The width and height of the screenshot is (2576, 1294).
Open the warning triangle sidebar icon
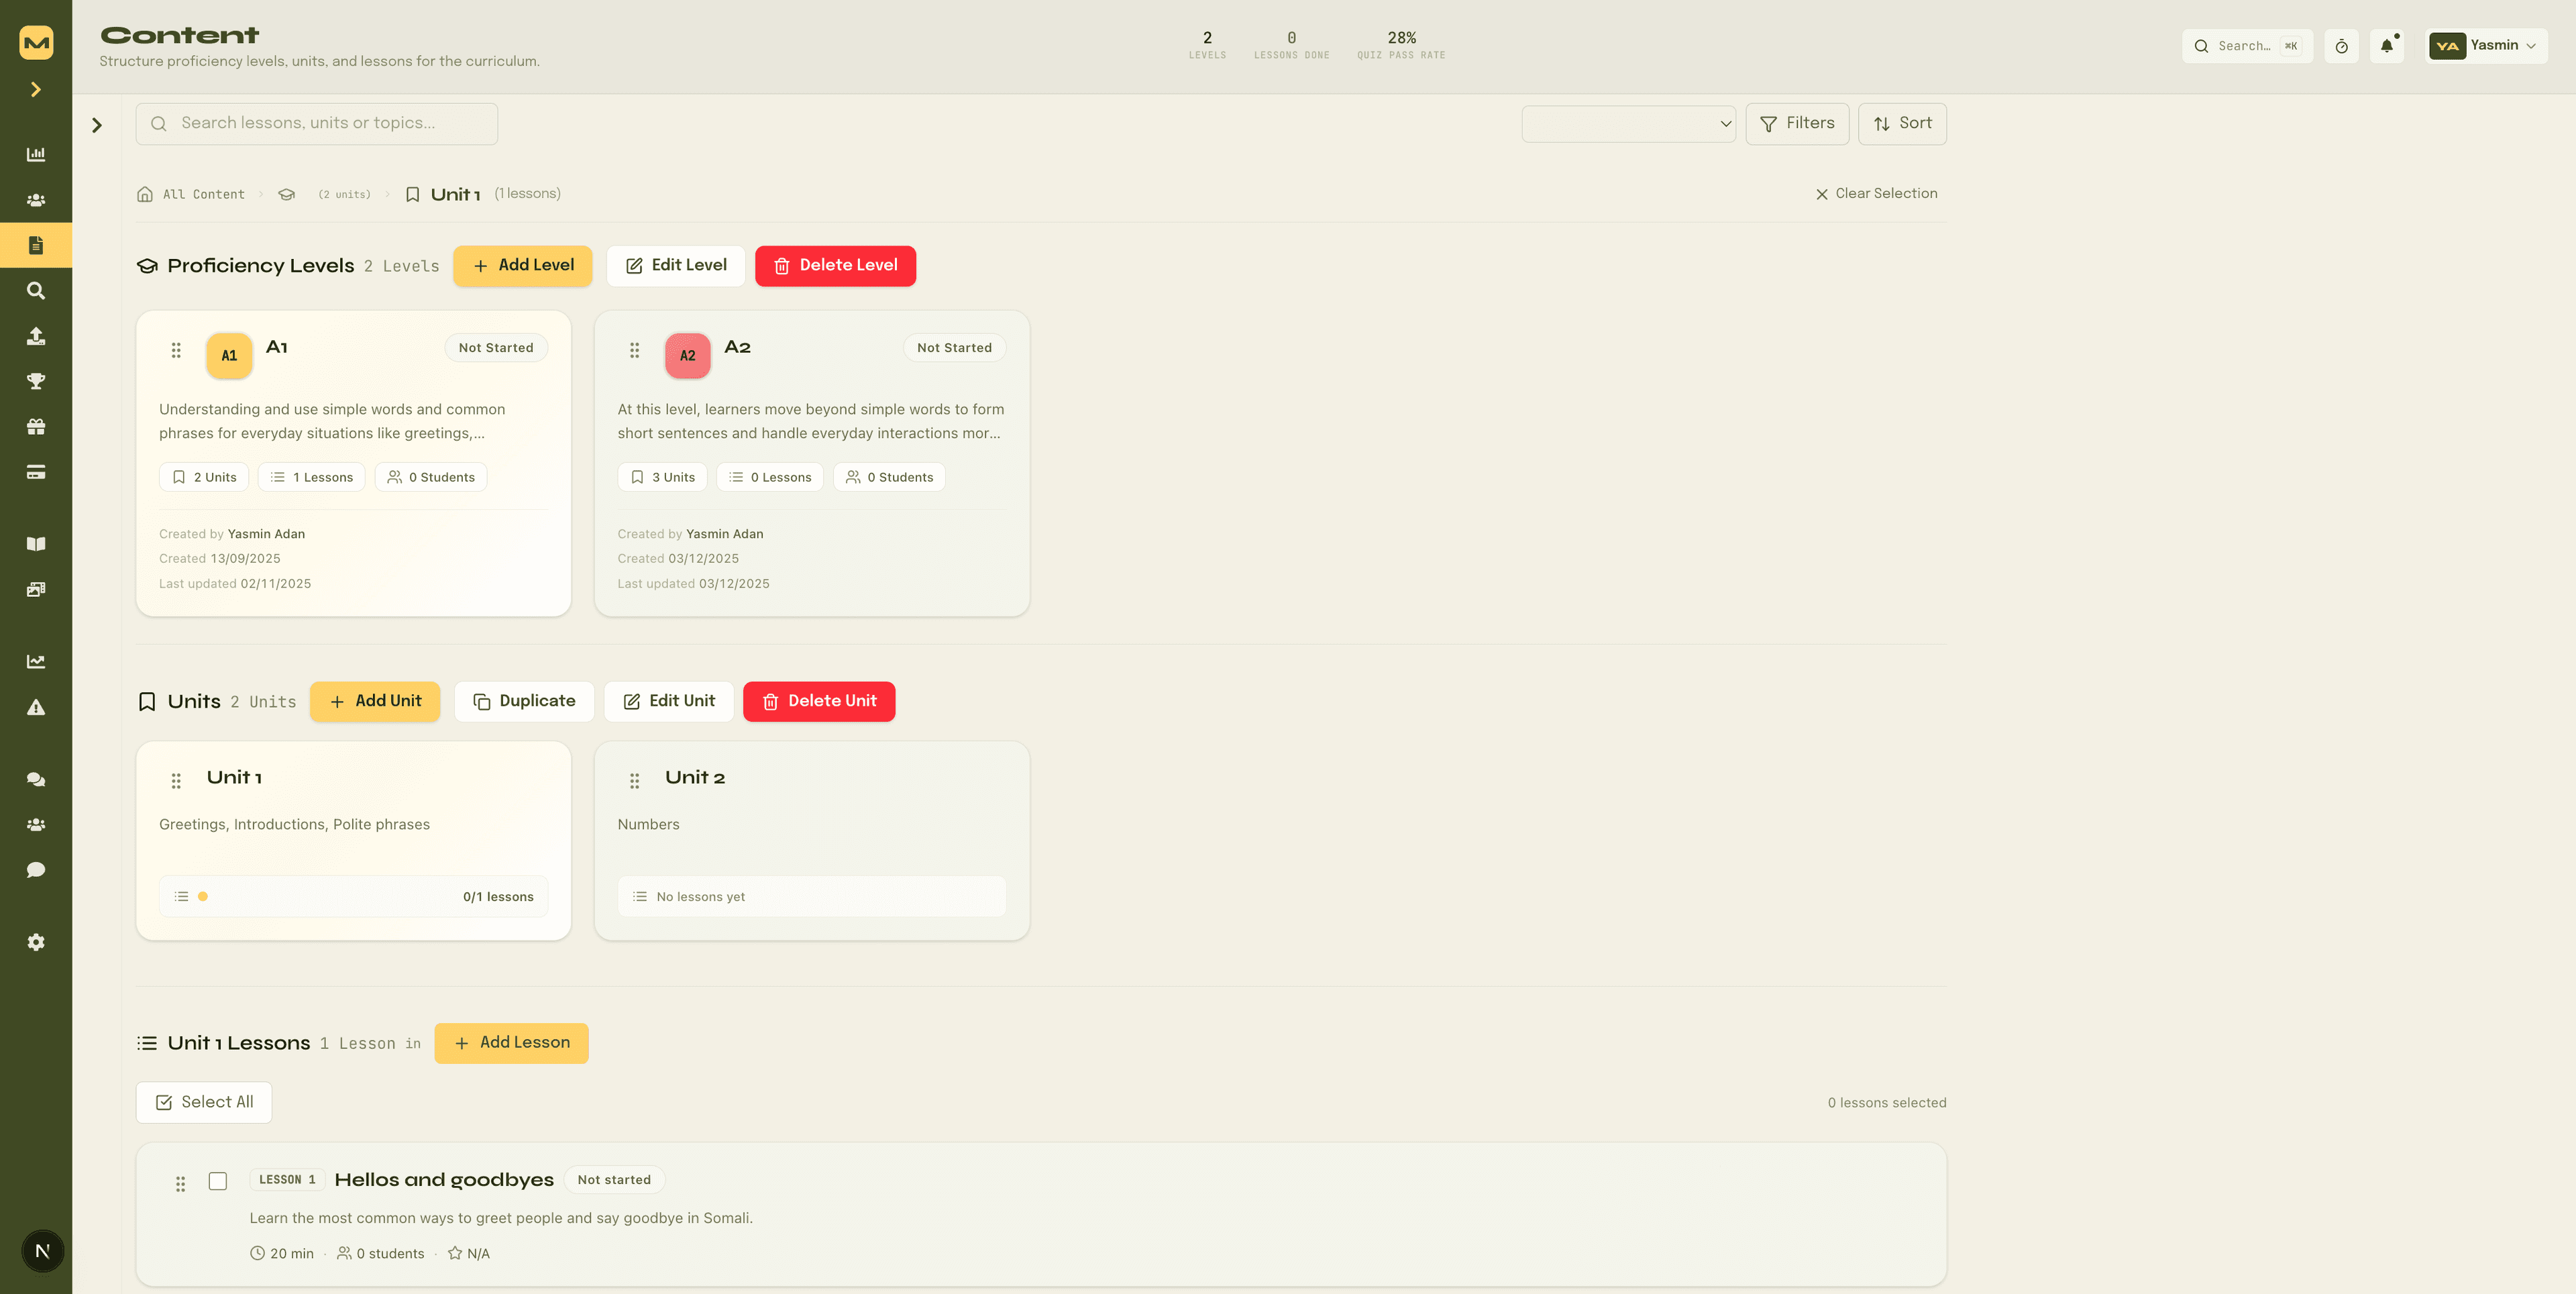(36, 707)
